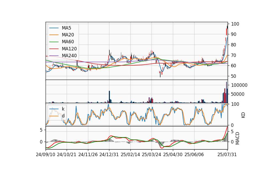Screen dimensions: 253x182
Task: Click the volume axis value 100000
Action: tap(239, 85)
